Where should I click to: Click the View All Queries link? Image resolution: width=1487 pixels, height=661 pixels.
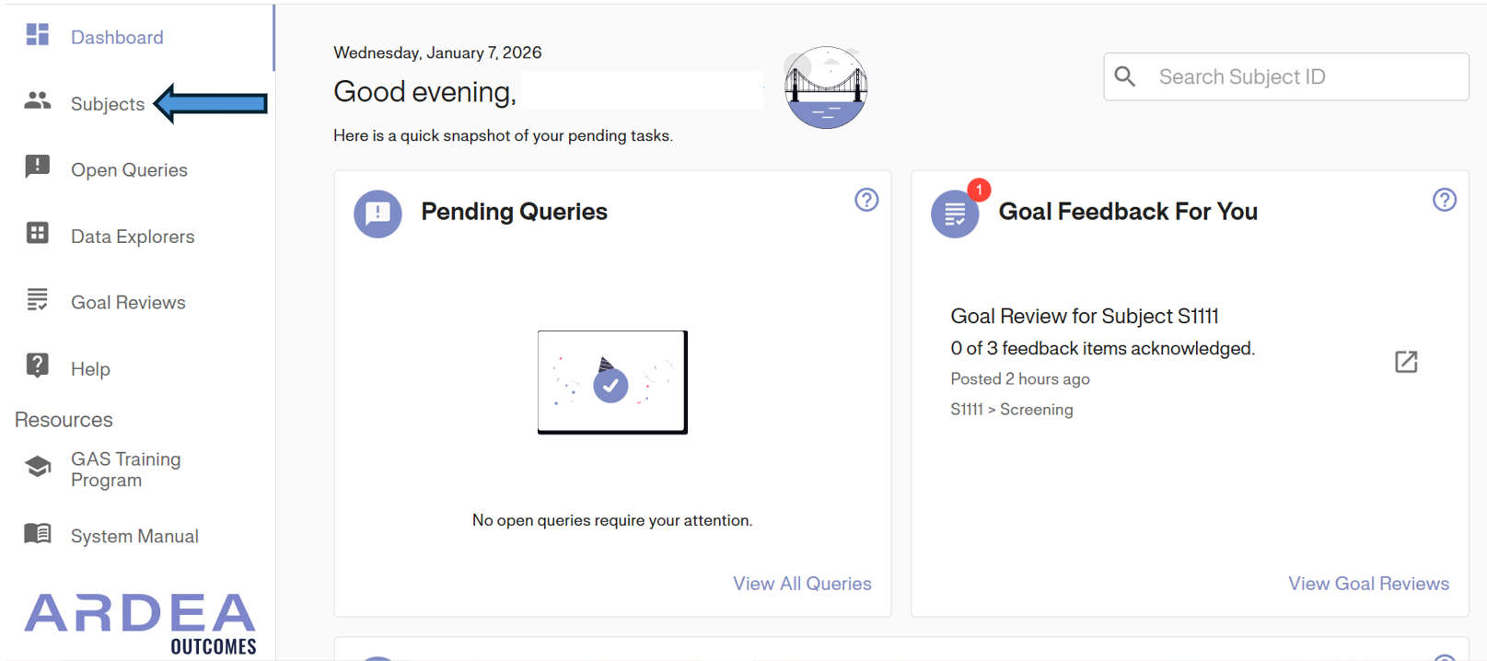click(802, 583)
